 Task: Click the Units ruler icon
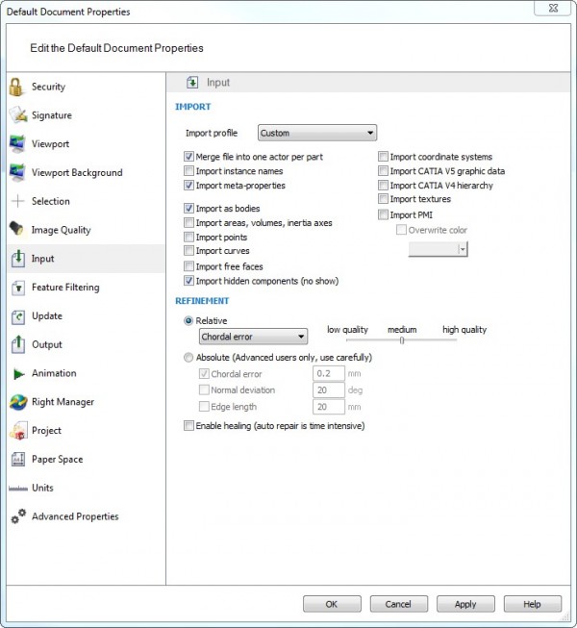tap(18, 489)
